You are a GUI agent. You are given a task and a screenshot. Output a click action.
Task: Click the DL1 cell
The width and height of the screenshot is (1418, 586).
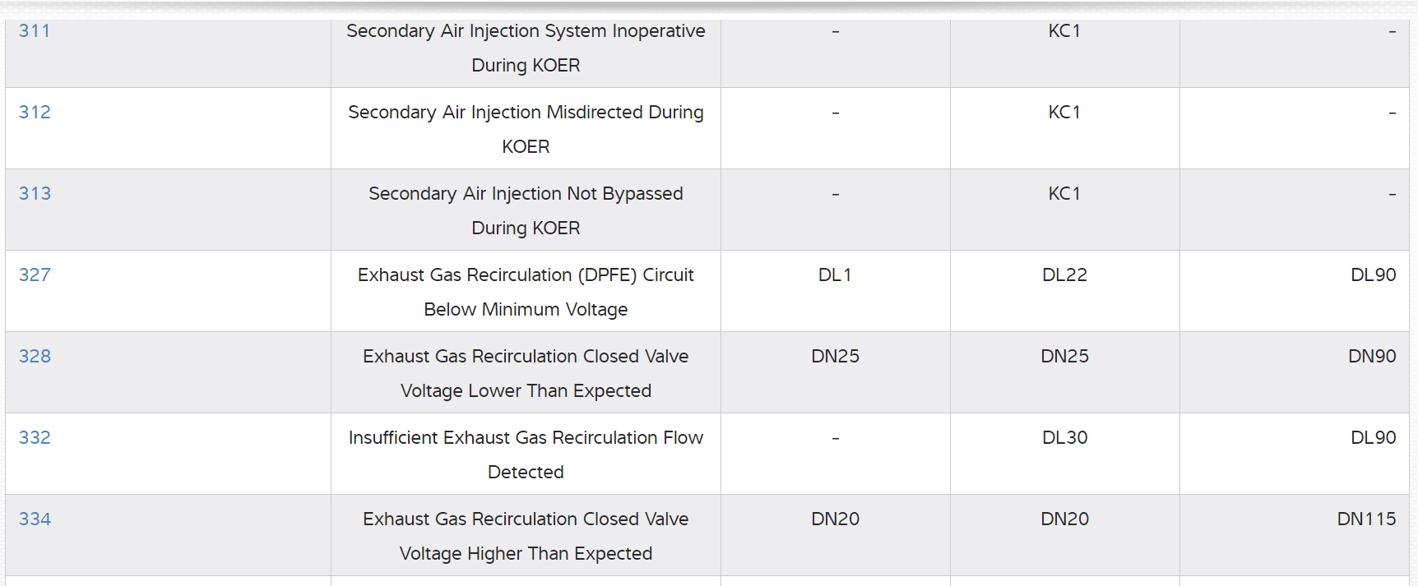835,275
